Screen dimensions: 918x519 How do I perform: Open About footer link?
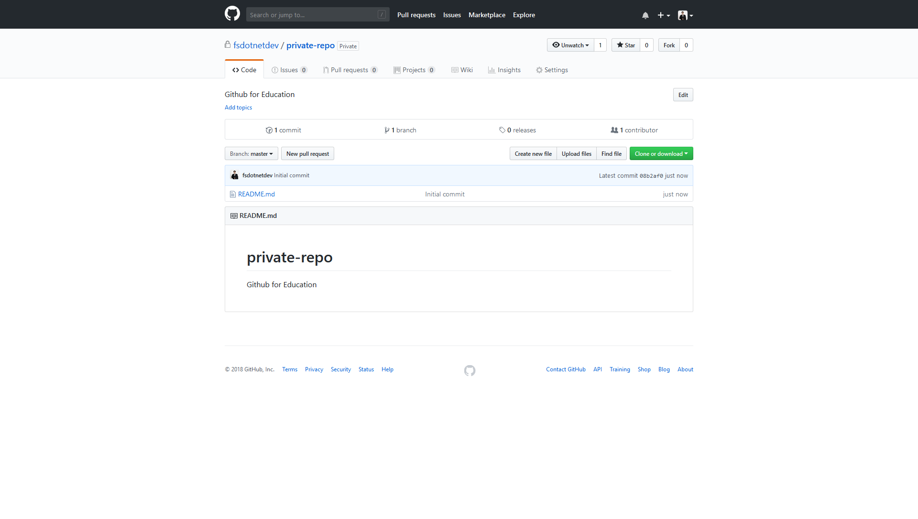[x=685, y=369]
